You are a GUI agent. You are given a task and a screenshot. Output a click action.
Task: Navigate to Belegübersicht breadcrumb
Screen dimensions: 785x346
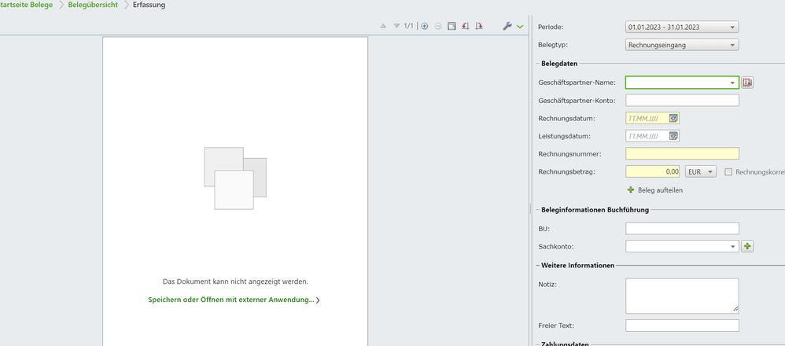click(x=93, y=5)
